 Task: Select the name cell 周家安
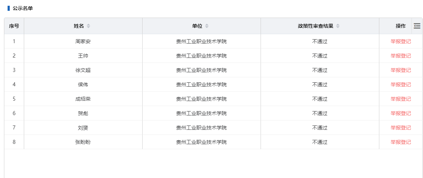coord(83,41)
